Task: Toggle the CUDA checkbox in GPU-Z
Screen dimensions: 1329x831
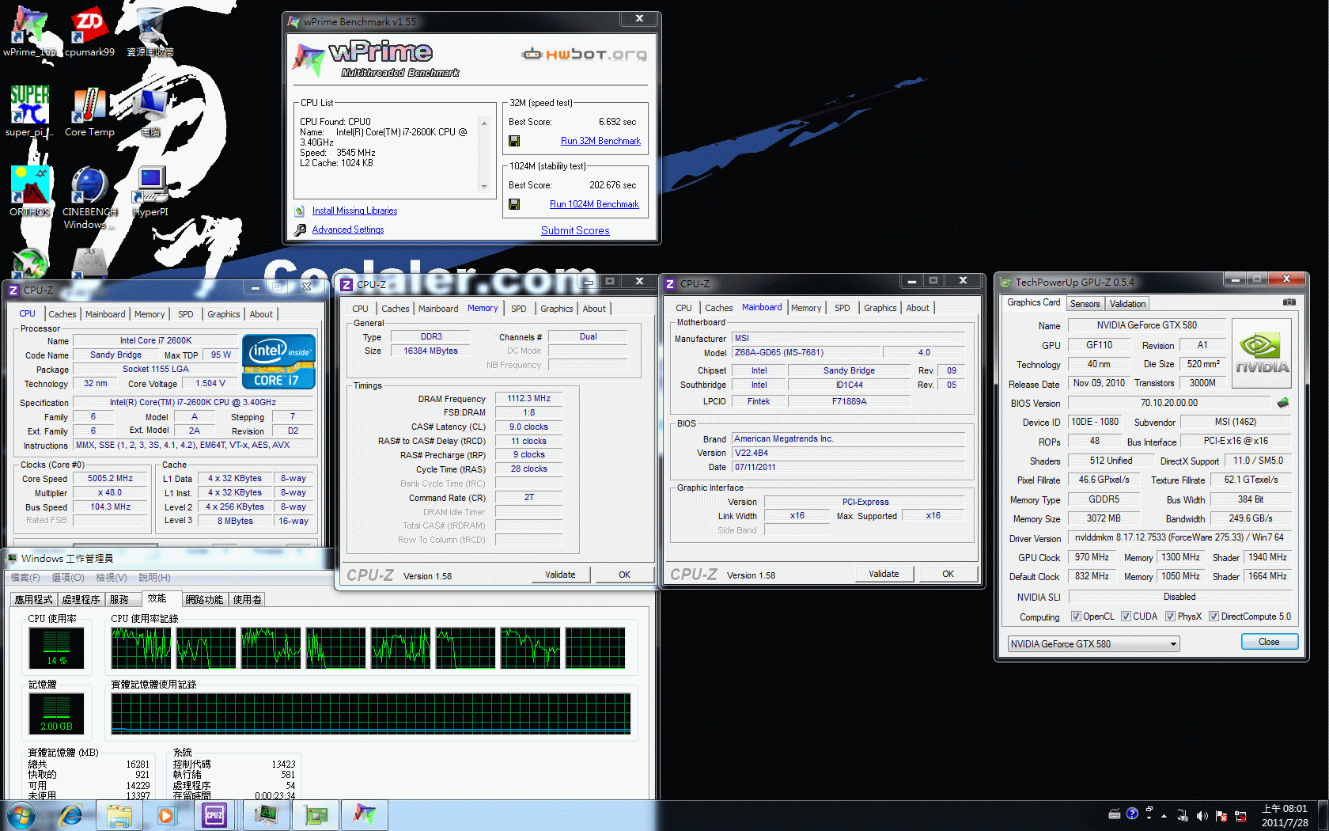Action: click(1126, 617)
